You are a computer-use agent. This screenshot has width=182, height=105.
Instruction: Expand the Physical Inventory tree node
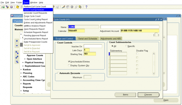23,63
